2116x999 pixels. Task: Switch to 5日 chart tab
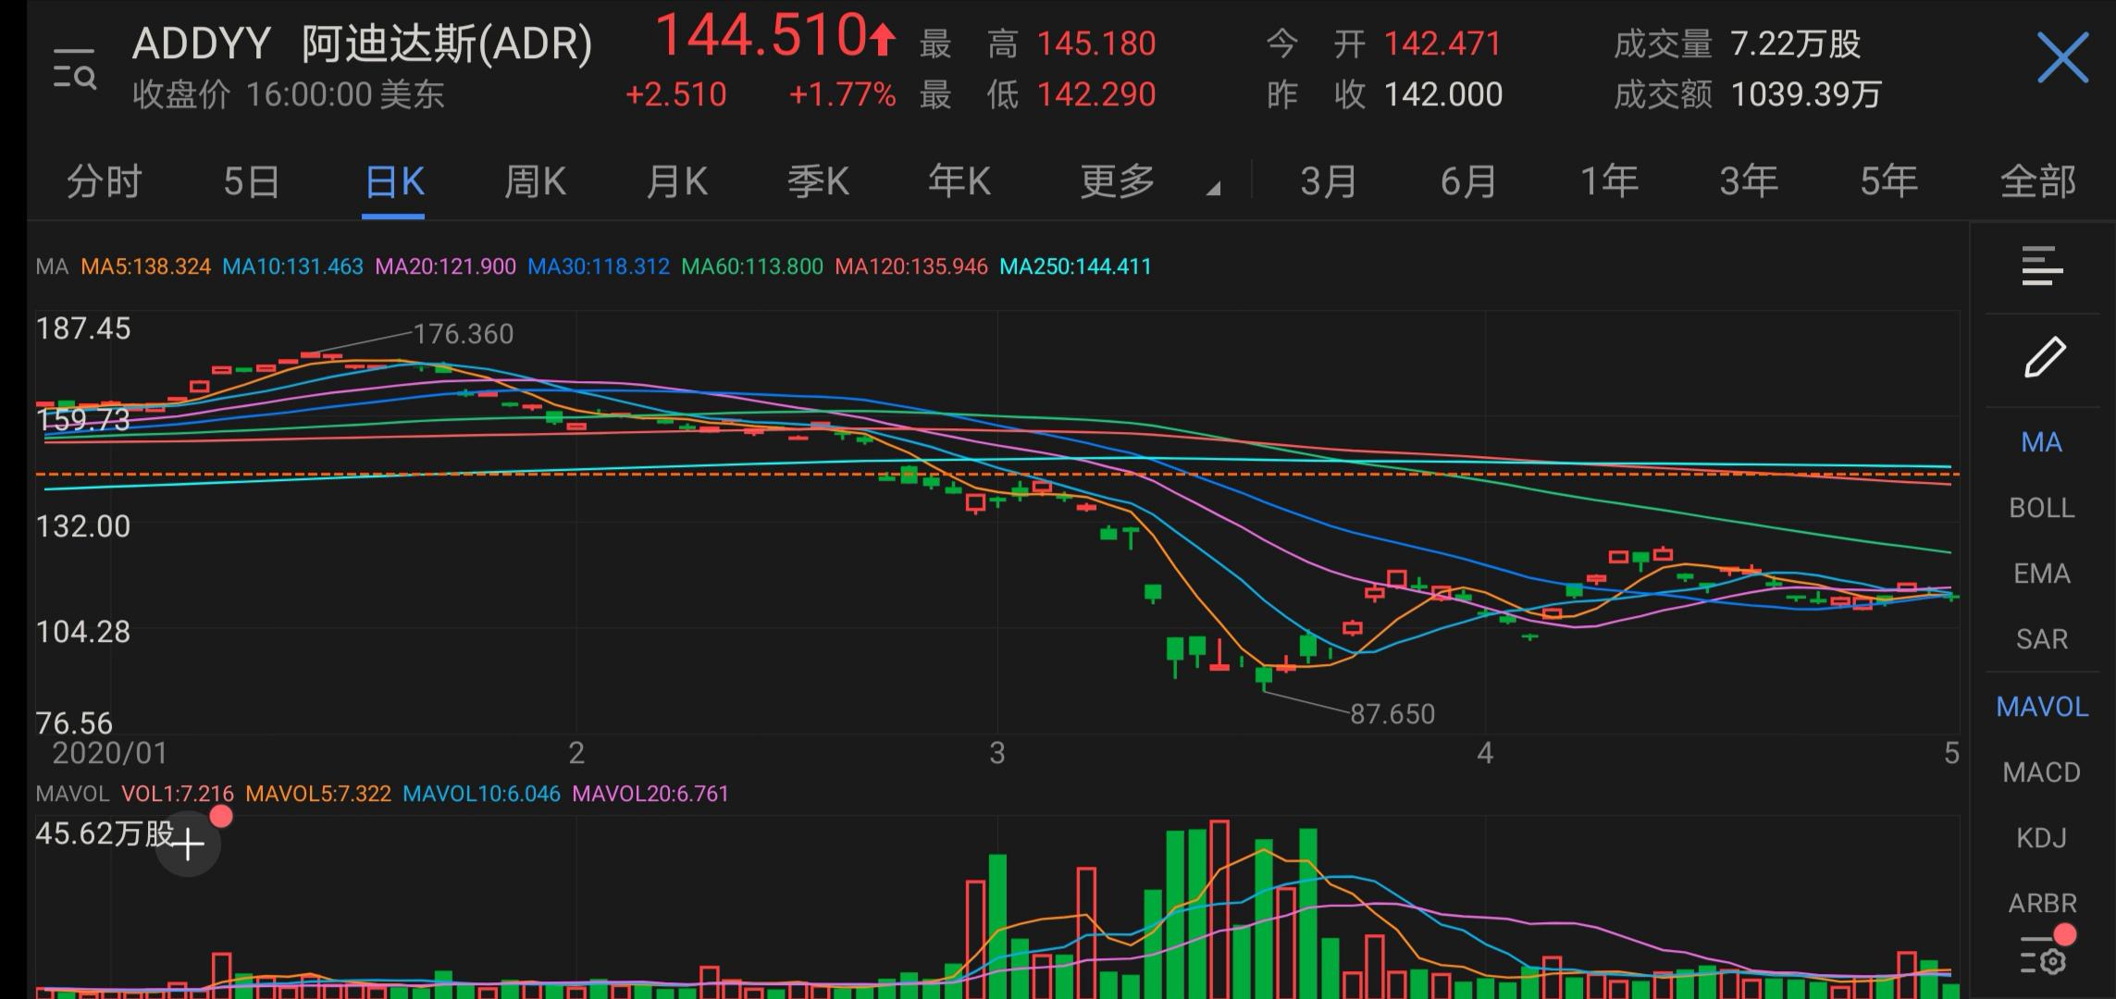(251, 181)
